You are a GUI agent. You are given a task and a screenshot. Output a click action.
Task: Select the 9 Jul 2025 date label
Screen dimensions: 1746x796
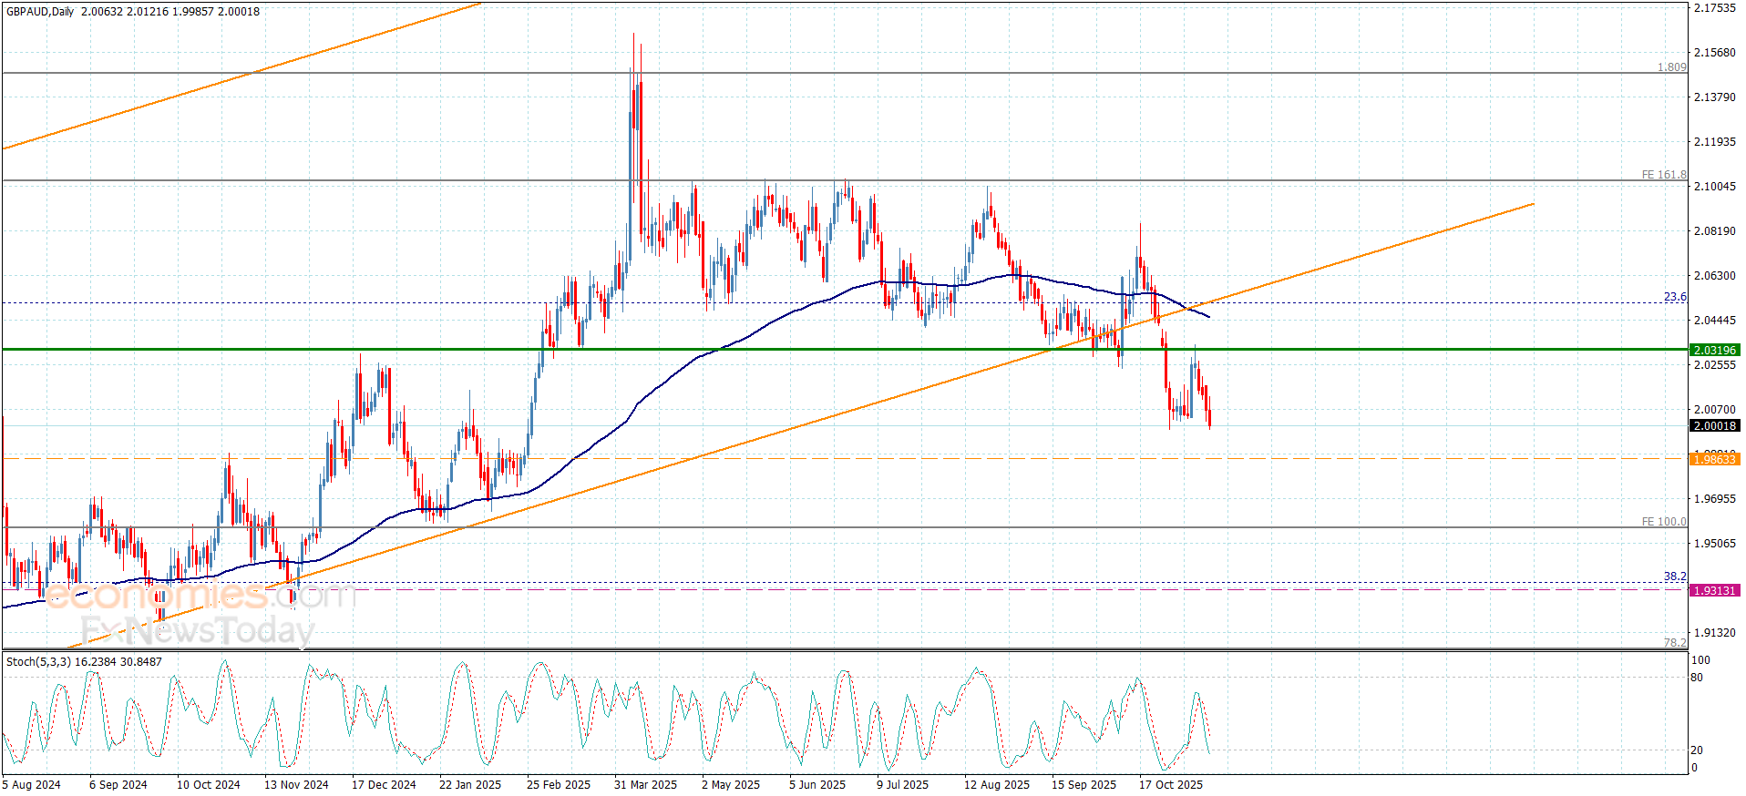coord(903,785)
